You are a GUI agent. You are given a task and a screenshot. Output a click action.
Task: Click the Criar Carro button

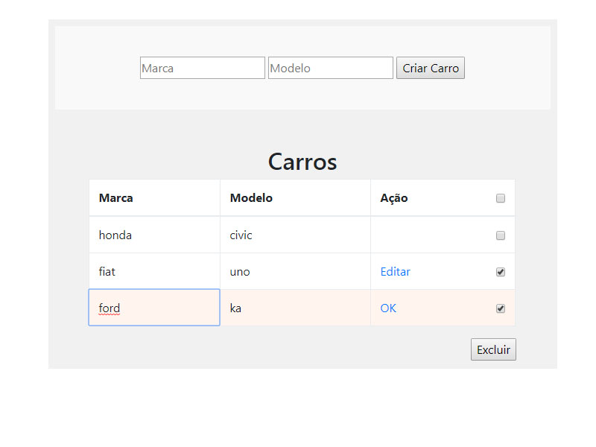point(431,68)
